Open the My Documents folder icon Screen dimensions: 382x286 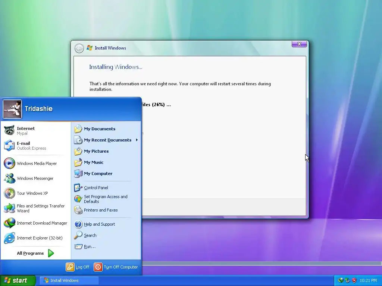coord(78,128)
